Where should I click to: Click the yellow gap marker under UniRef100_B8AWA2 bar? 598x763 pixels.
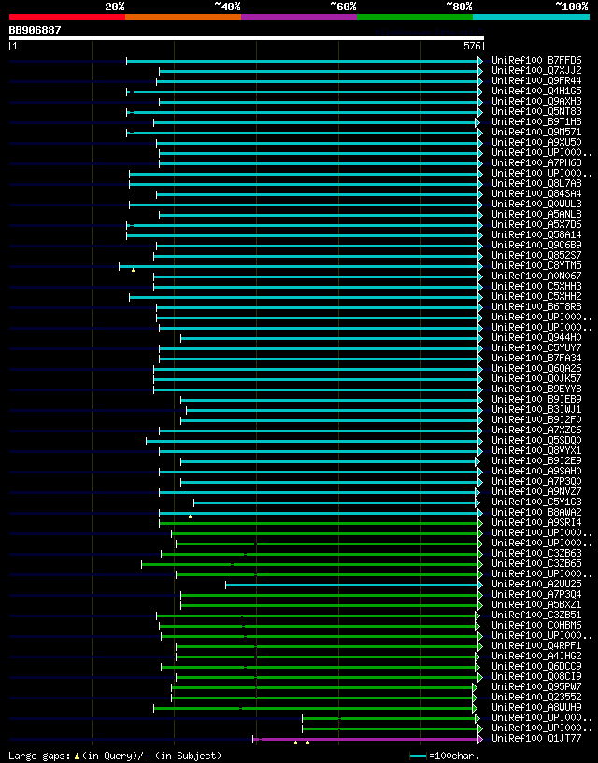190,516
